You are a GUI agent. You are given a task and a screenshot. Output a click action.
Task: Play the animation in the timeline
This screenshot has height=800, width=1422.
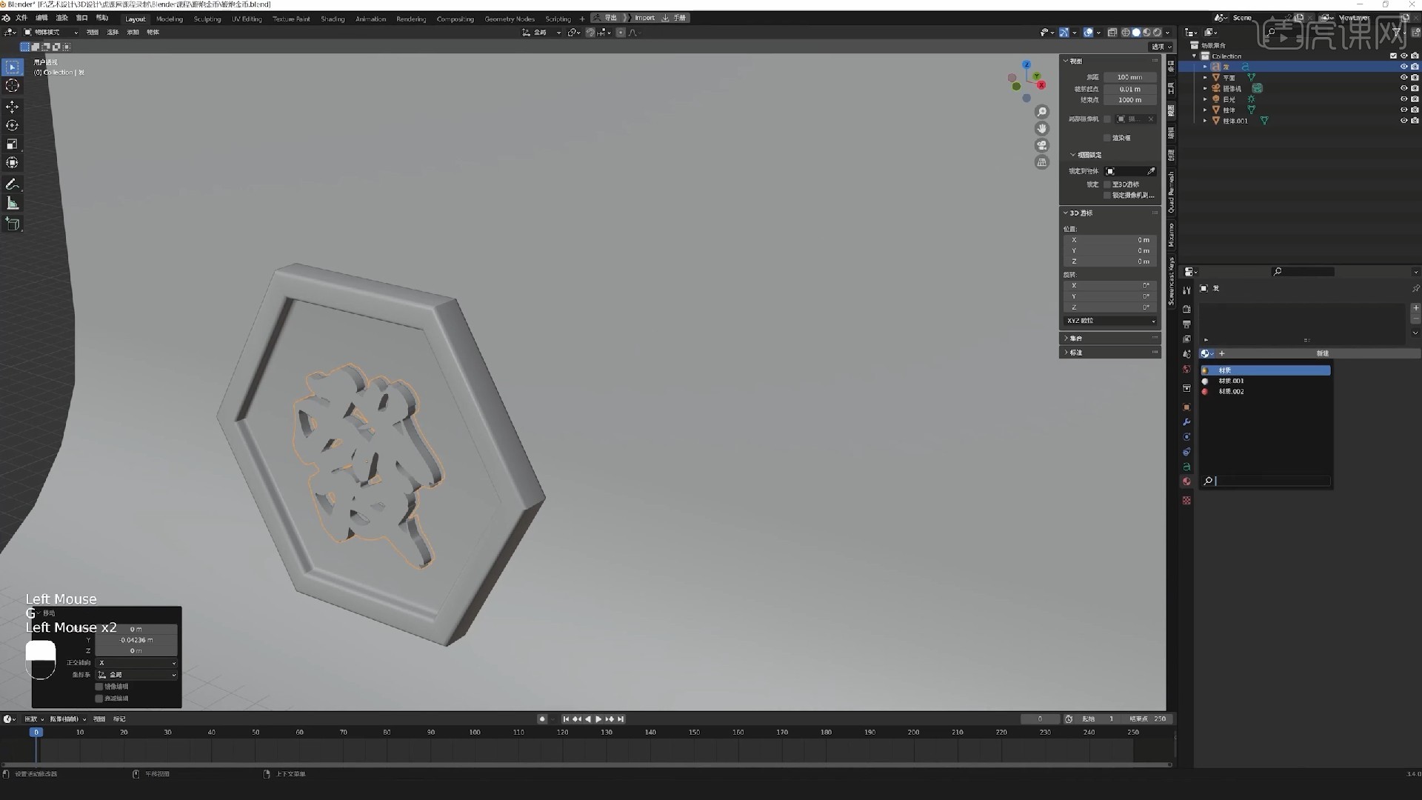tap(598, 719)
